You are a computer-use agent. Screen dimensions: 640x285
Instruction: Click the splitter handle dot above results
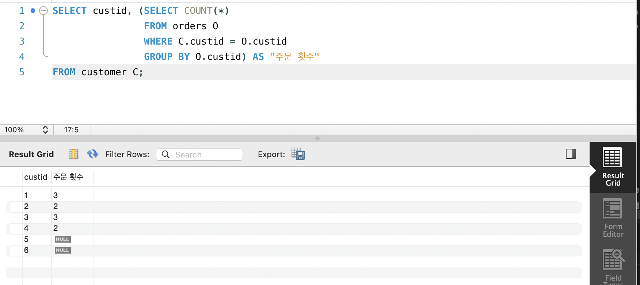(x=317, y=138)
